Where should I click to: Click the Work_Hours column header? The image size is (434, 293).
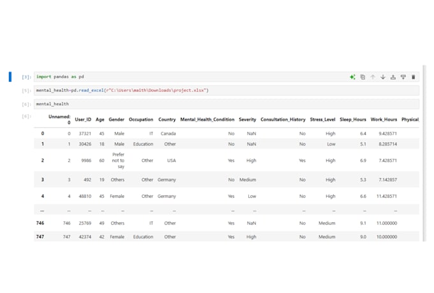(x=384, y=119)
